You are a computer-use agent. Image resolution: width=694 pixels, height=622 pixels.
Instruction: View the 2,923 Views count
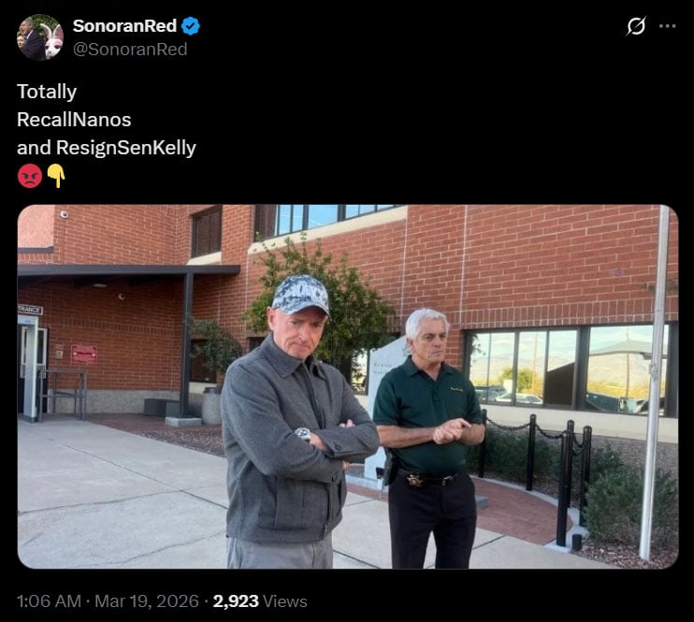click(260, 601)
